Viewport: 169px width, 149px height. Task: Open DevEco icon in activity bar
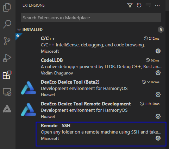click(x=7, y=109)
